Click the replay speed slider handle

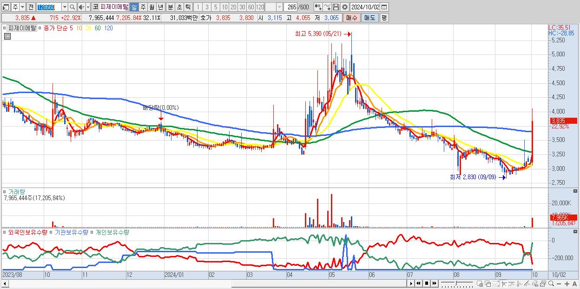click(x=456, y=283)
